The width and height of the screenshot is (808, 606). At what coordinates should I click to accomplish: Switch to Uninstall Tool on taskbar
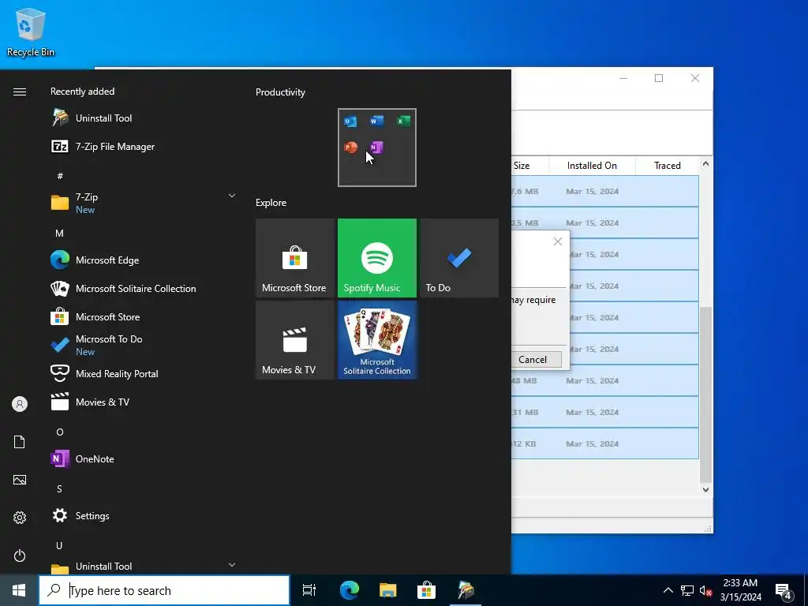466,590
